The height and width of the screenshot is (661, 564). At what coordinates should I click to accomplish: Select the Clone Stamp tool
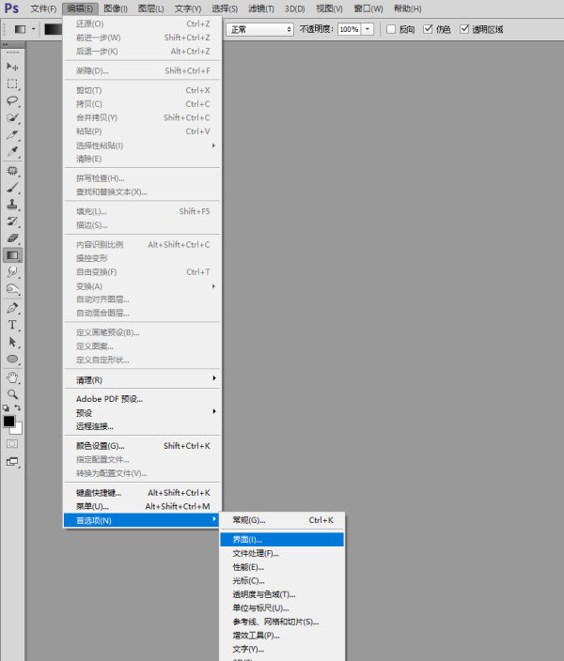(12, 205)
